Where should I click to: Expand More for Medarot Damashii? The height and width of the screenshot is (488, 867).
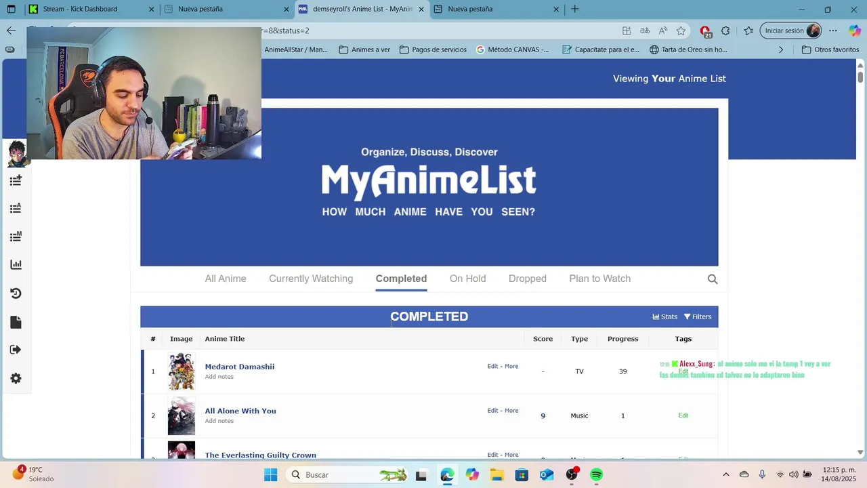pyautogui.click(x=511, y=367)
